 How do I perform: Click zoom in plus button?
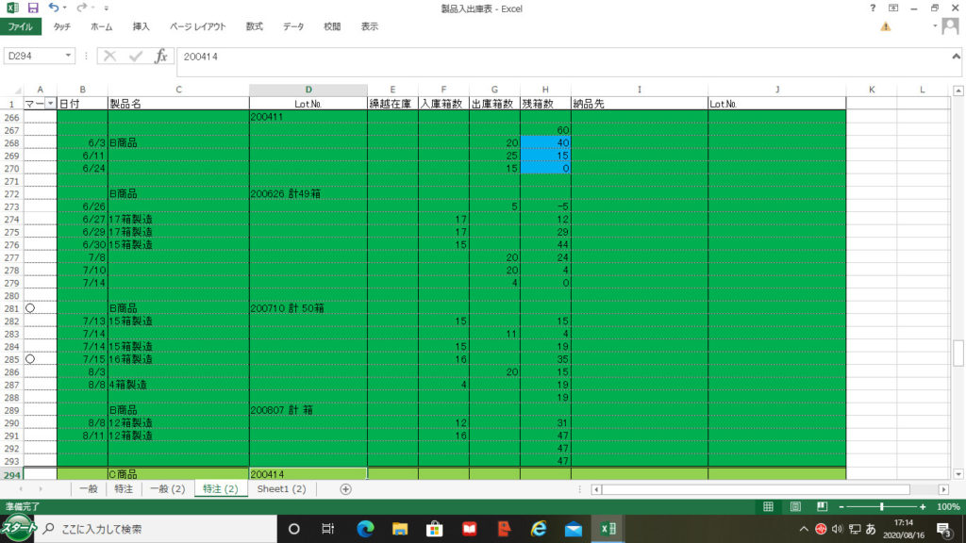point(923,507)
